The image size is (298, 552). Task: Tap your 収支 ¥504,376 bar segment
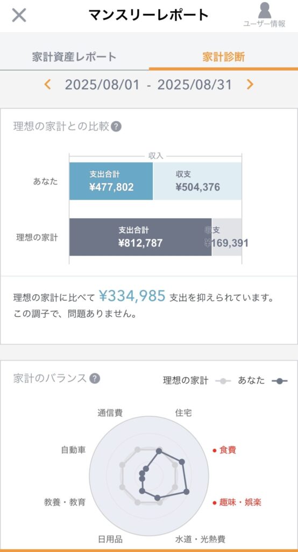[x=197, y=181]
